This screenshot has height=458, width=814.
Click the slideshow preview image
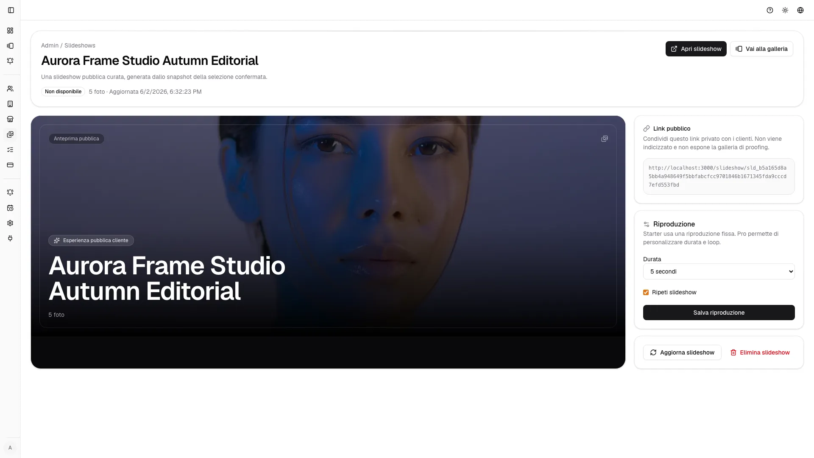pyautogui.click(x=328, y=226)
